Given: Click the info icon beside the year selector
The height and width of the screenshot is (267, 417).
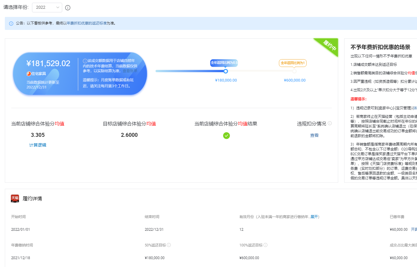Looking at the screenshot, I should click(x=68, y=8).
